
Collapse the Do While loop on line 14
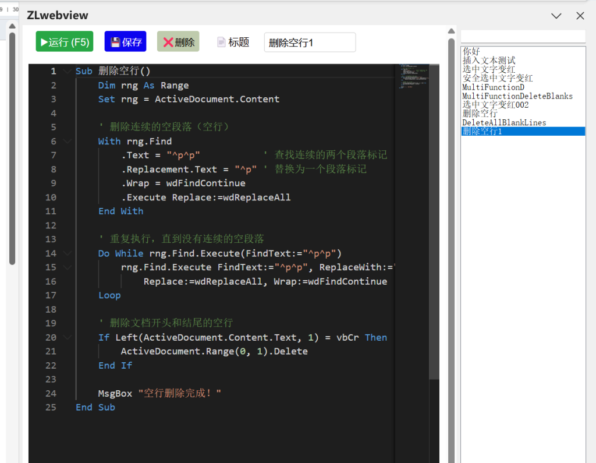tap(67, 253)
